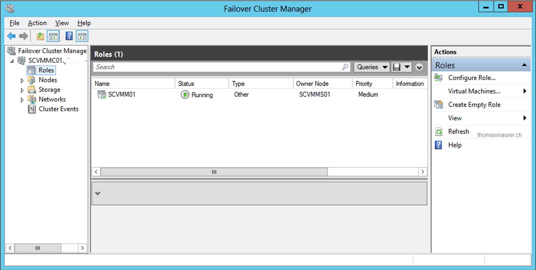Open the Action menu
This screenshot has height=270, width=536.
pyautogui.click(x=37, y=23)
